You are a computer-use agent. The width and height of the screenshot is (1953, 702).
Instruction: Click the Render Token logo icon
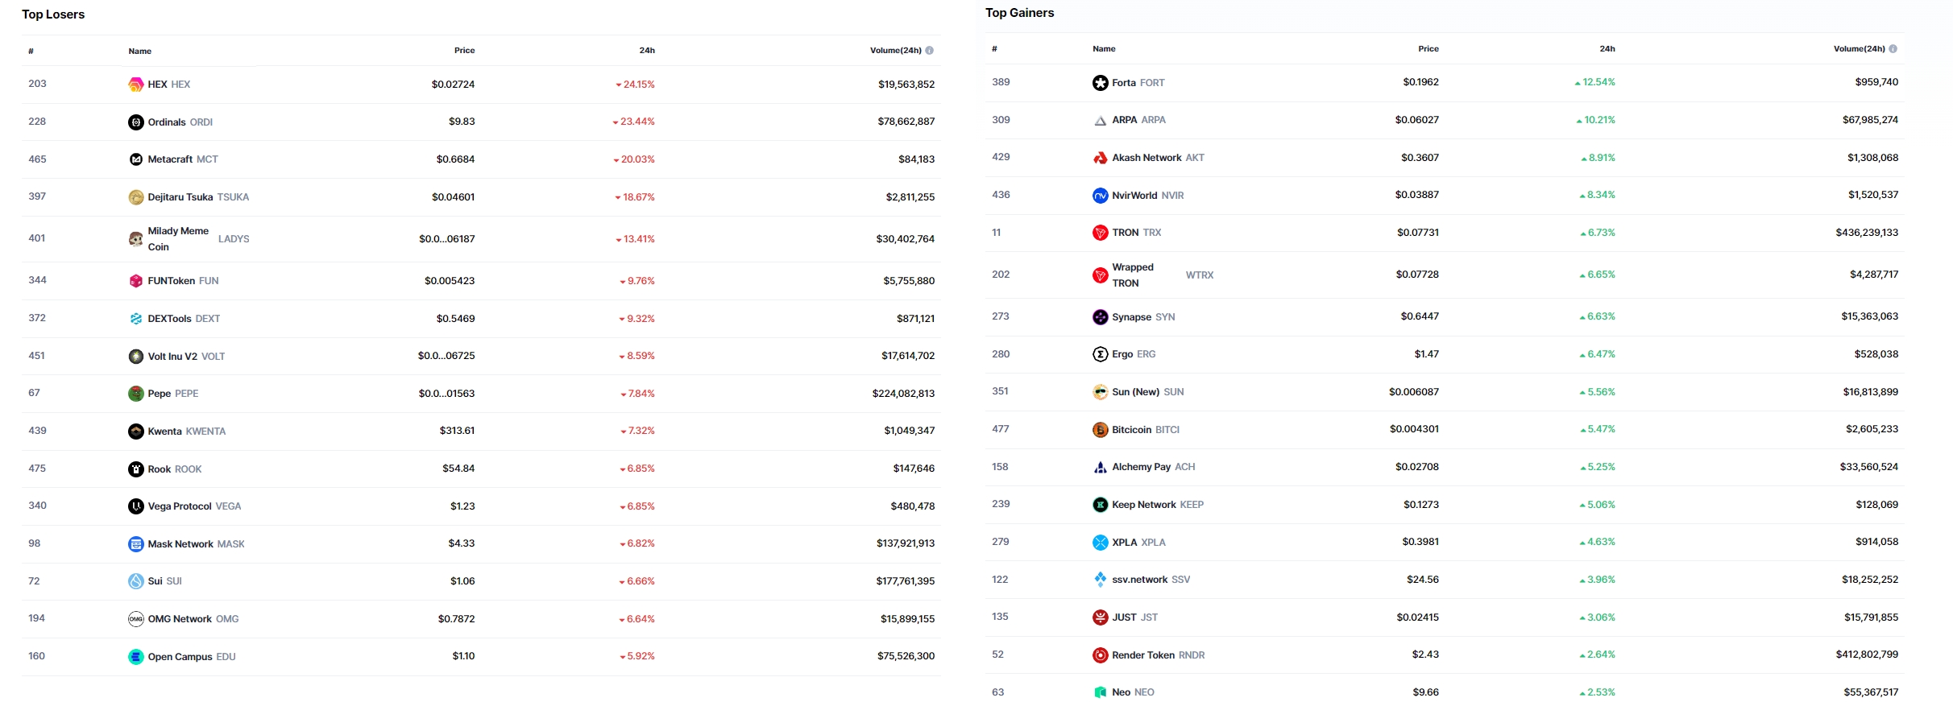pyautogui.click(x=1100, y=655)
